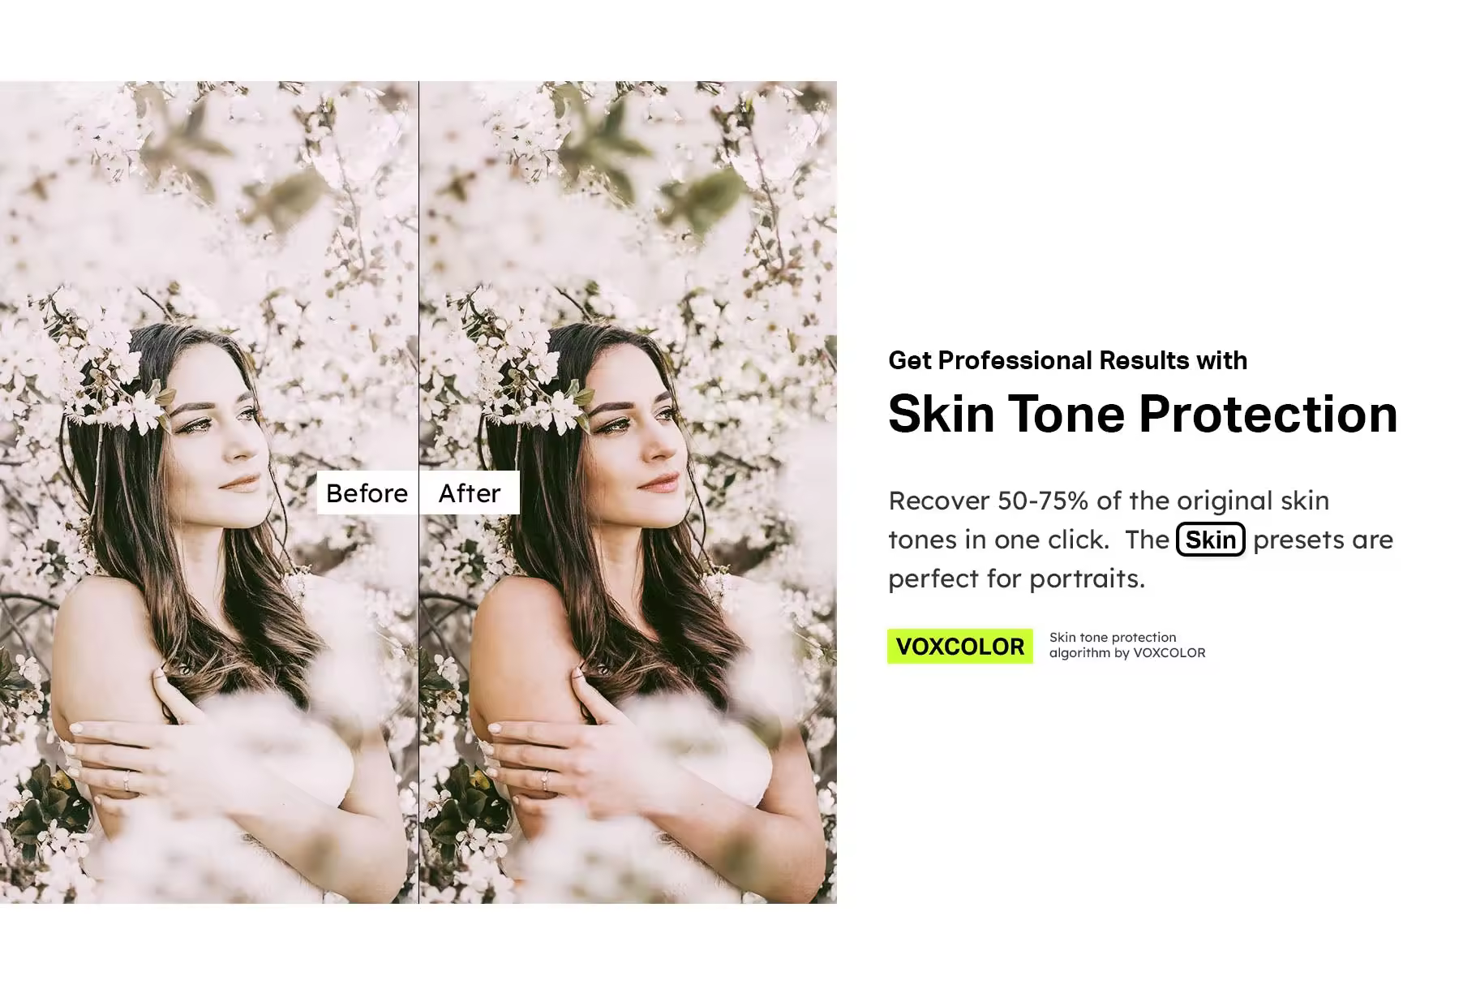Click the "Skin tone protection algorithm" caption
Screen dimensions: 1476x985
pyautogui.click(x=1127, y=645)
